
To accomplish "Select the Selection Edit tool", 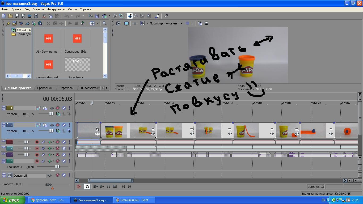I will pyautogui.click(x=142, y=16).
